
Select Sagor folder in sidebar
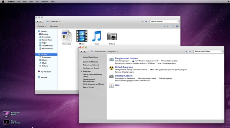[43, 43]
